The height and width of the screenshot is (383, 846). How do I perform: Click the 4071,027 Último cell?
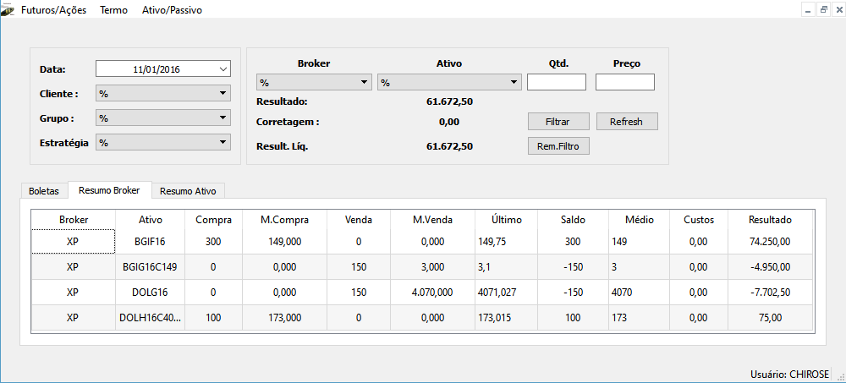(507, 293)
